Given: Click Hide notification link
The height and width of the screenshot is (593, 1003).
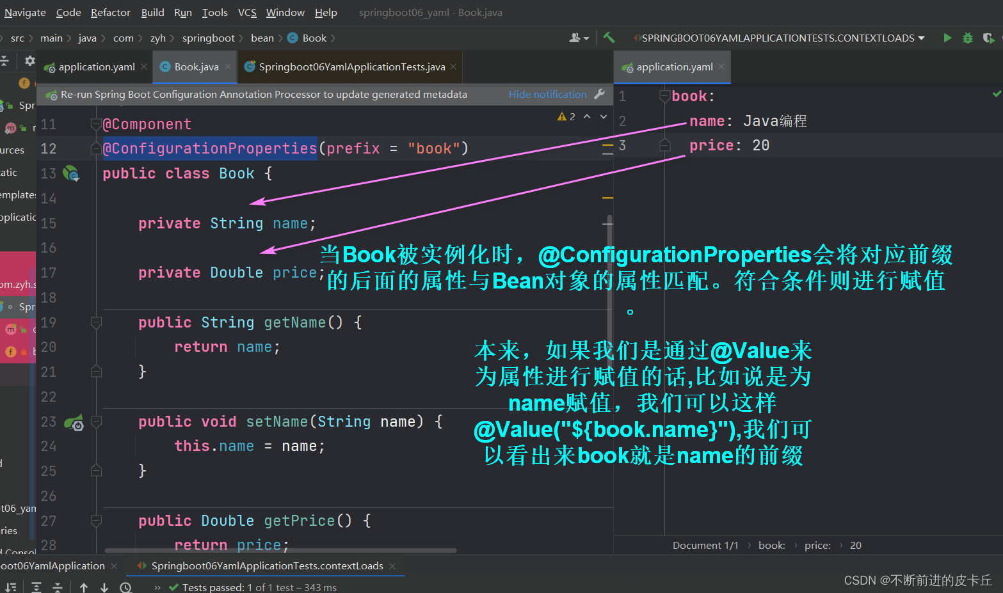Looking at the screenshot, I should click(547, 94).
